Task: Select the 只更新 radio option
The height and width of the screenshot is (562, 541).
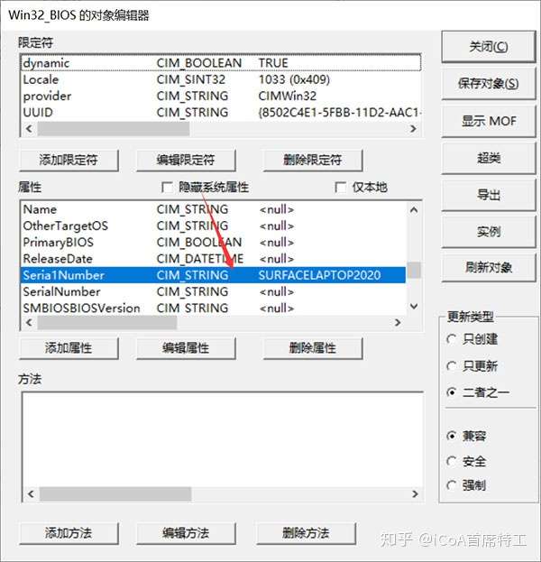Action: click(x=452, y=366)
